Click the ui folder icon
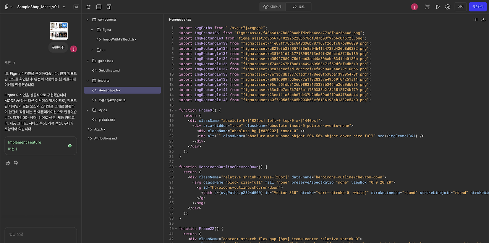Screen dimensions: 489x243 point(99,50)
